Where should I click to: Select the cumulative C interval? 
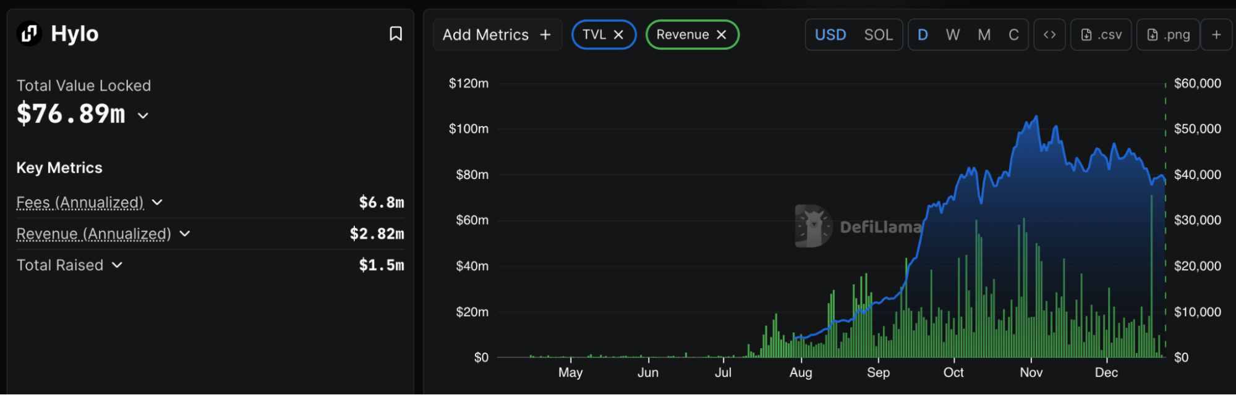point(1013,35)
